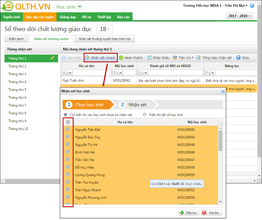Uncheck Trần Thu Huyền checkbox
The image size is (262, 220).
(x=68, y=182)
